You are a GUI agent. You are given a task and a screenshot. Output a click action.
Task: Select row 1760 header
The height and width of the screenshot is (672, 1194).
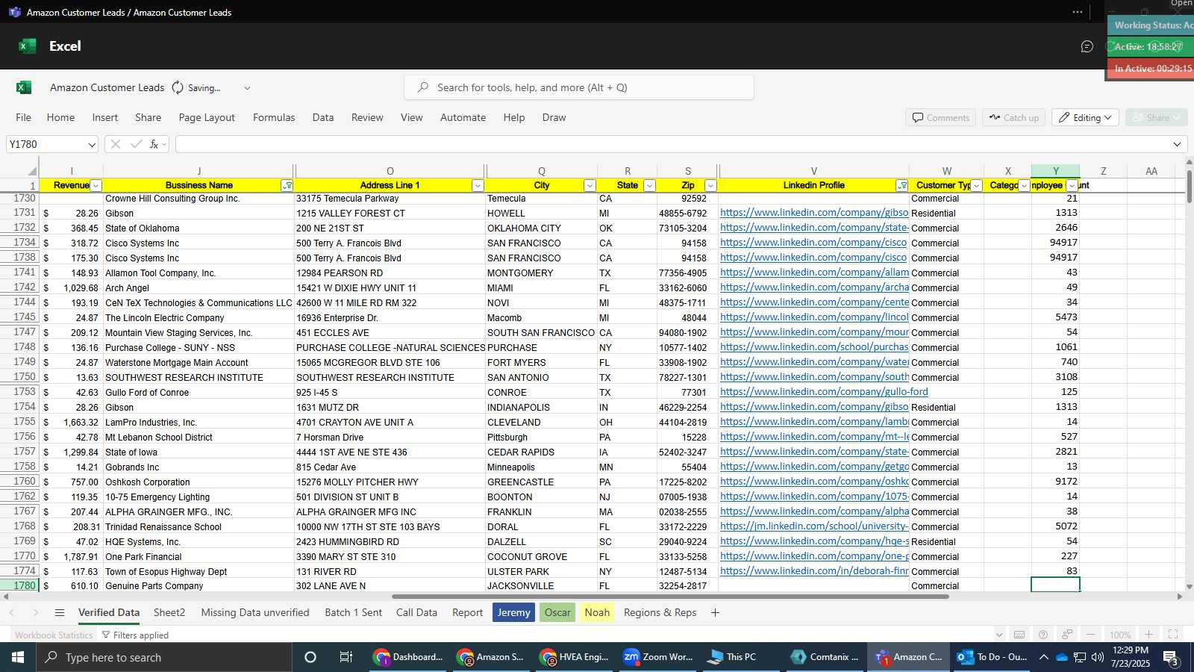coord(19,482)
